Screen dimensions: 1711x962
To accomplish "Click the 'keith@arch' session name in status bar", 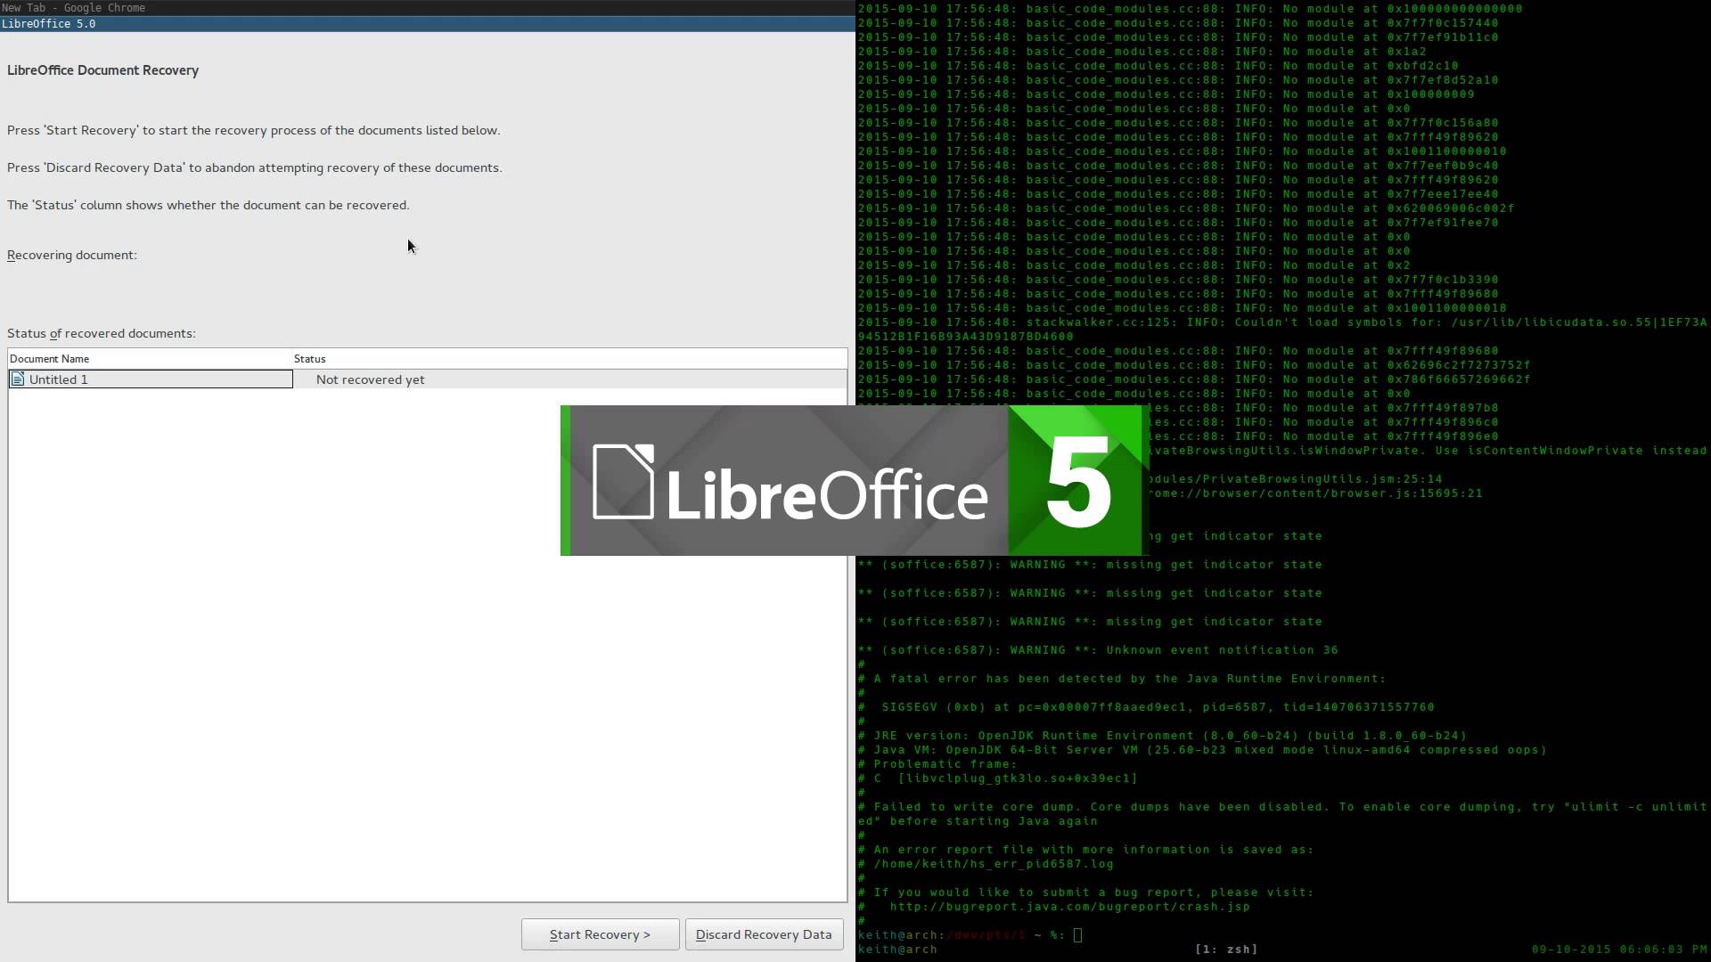I will 897,950.
